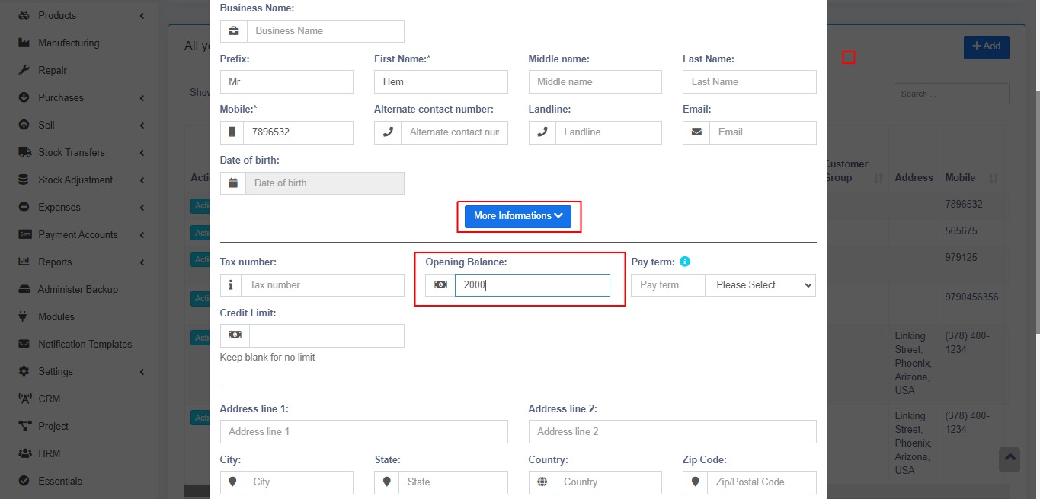Open Notification Templates in the sidebar

point(85,344)
